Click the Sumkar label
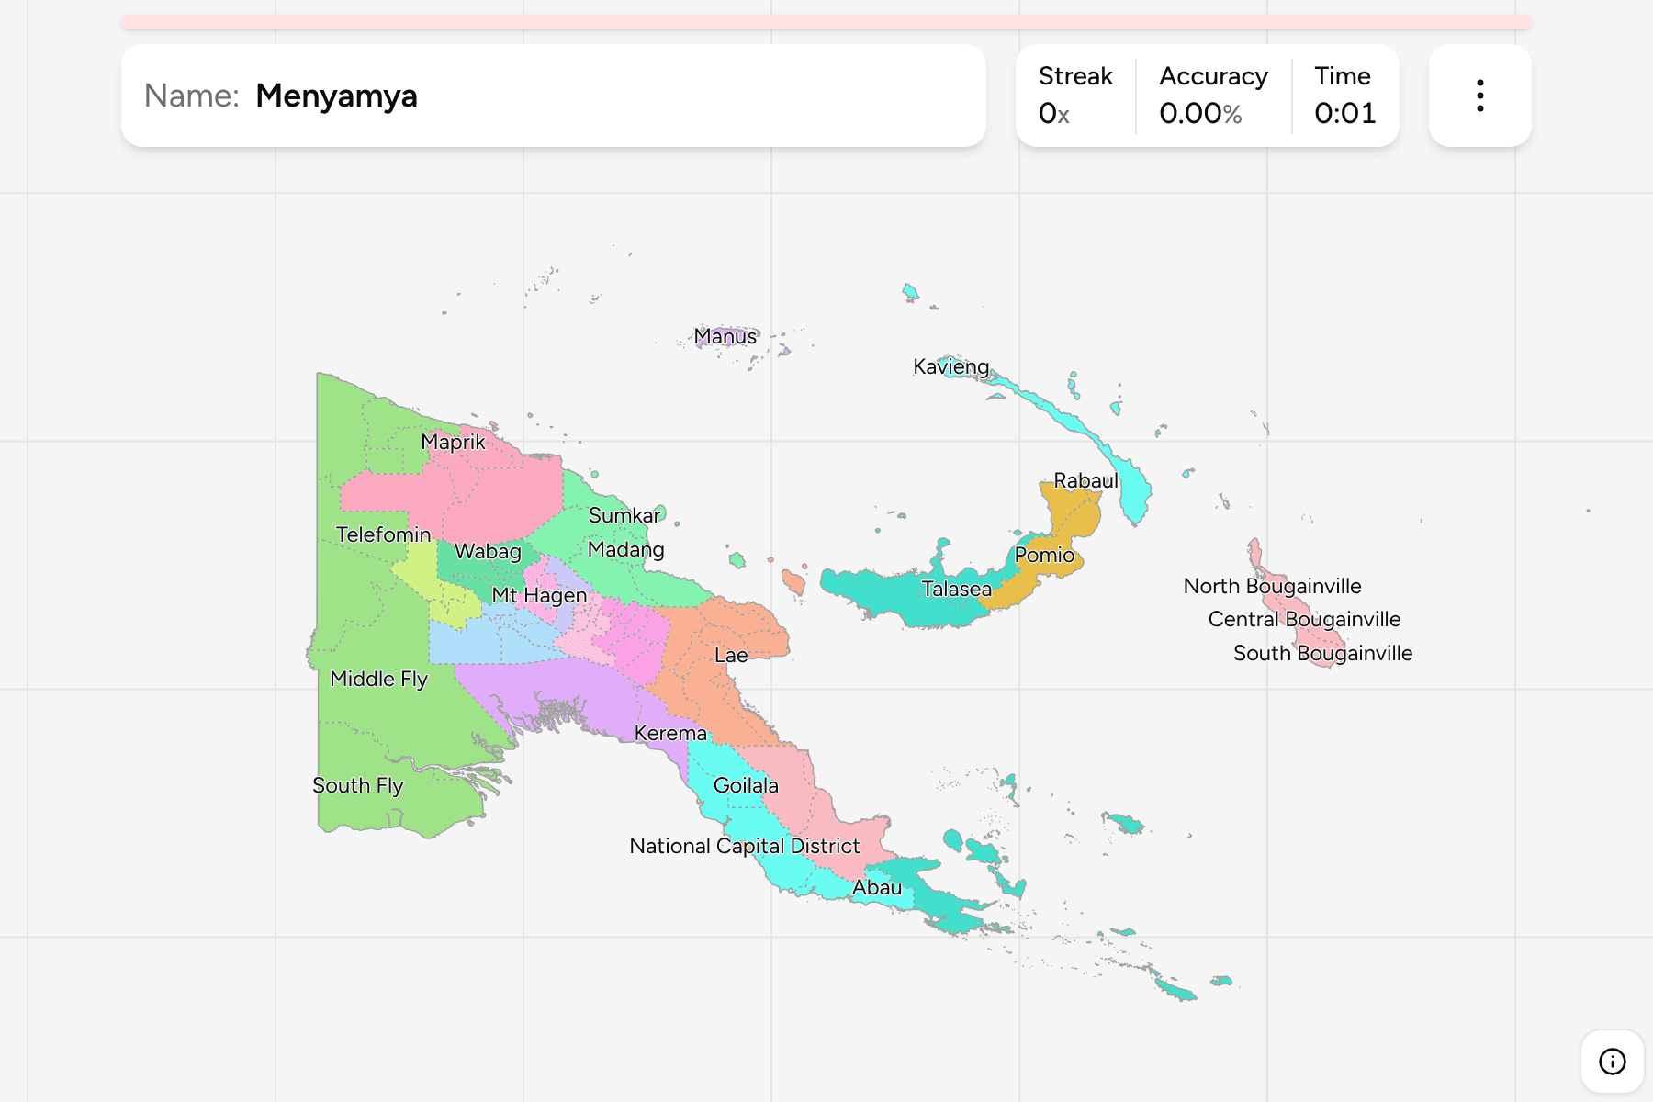1653x1102 pixels. (x=624, y=515)
